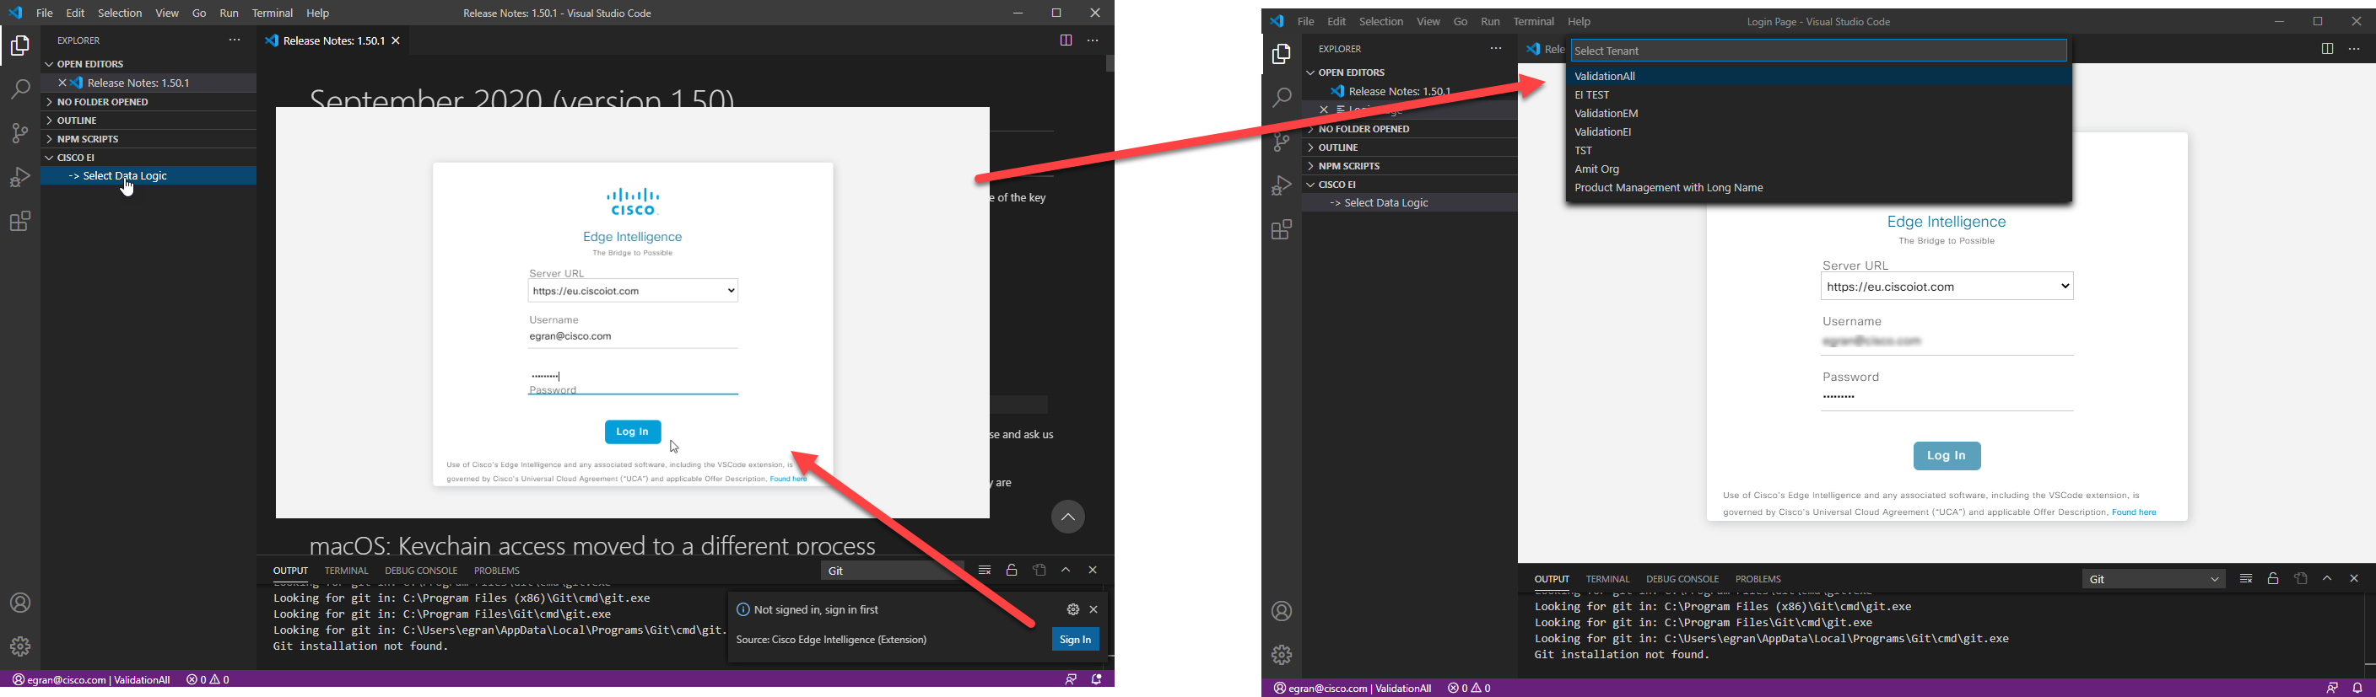Choose Amit Org tenant from the list
Screen dimensions: 2376x697
click(x=1819, y=169)
